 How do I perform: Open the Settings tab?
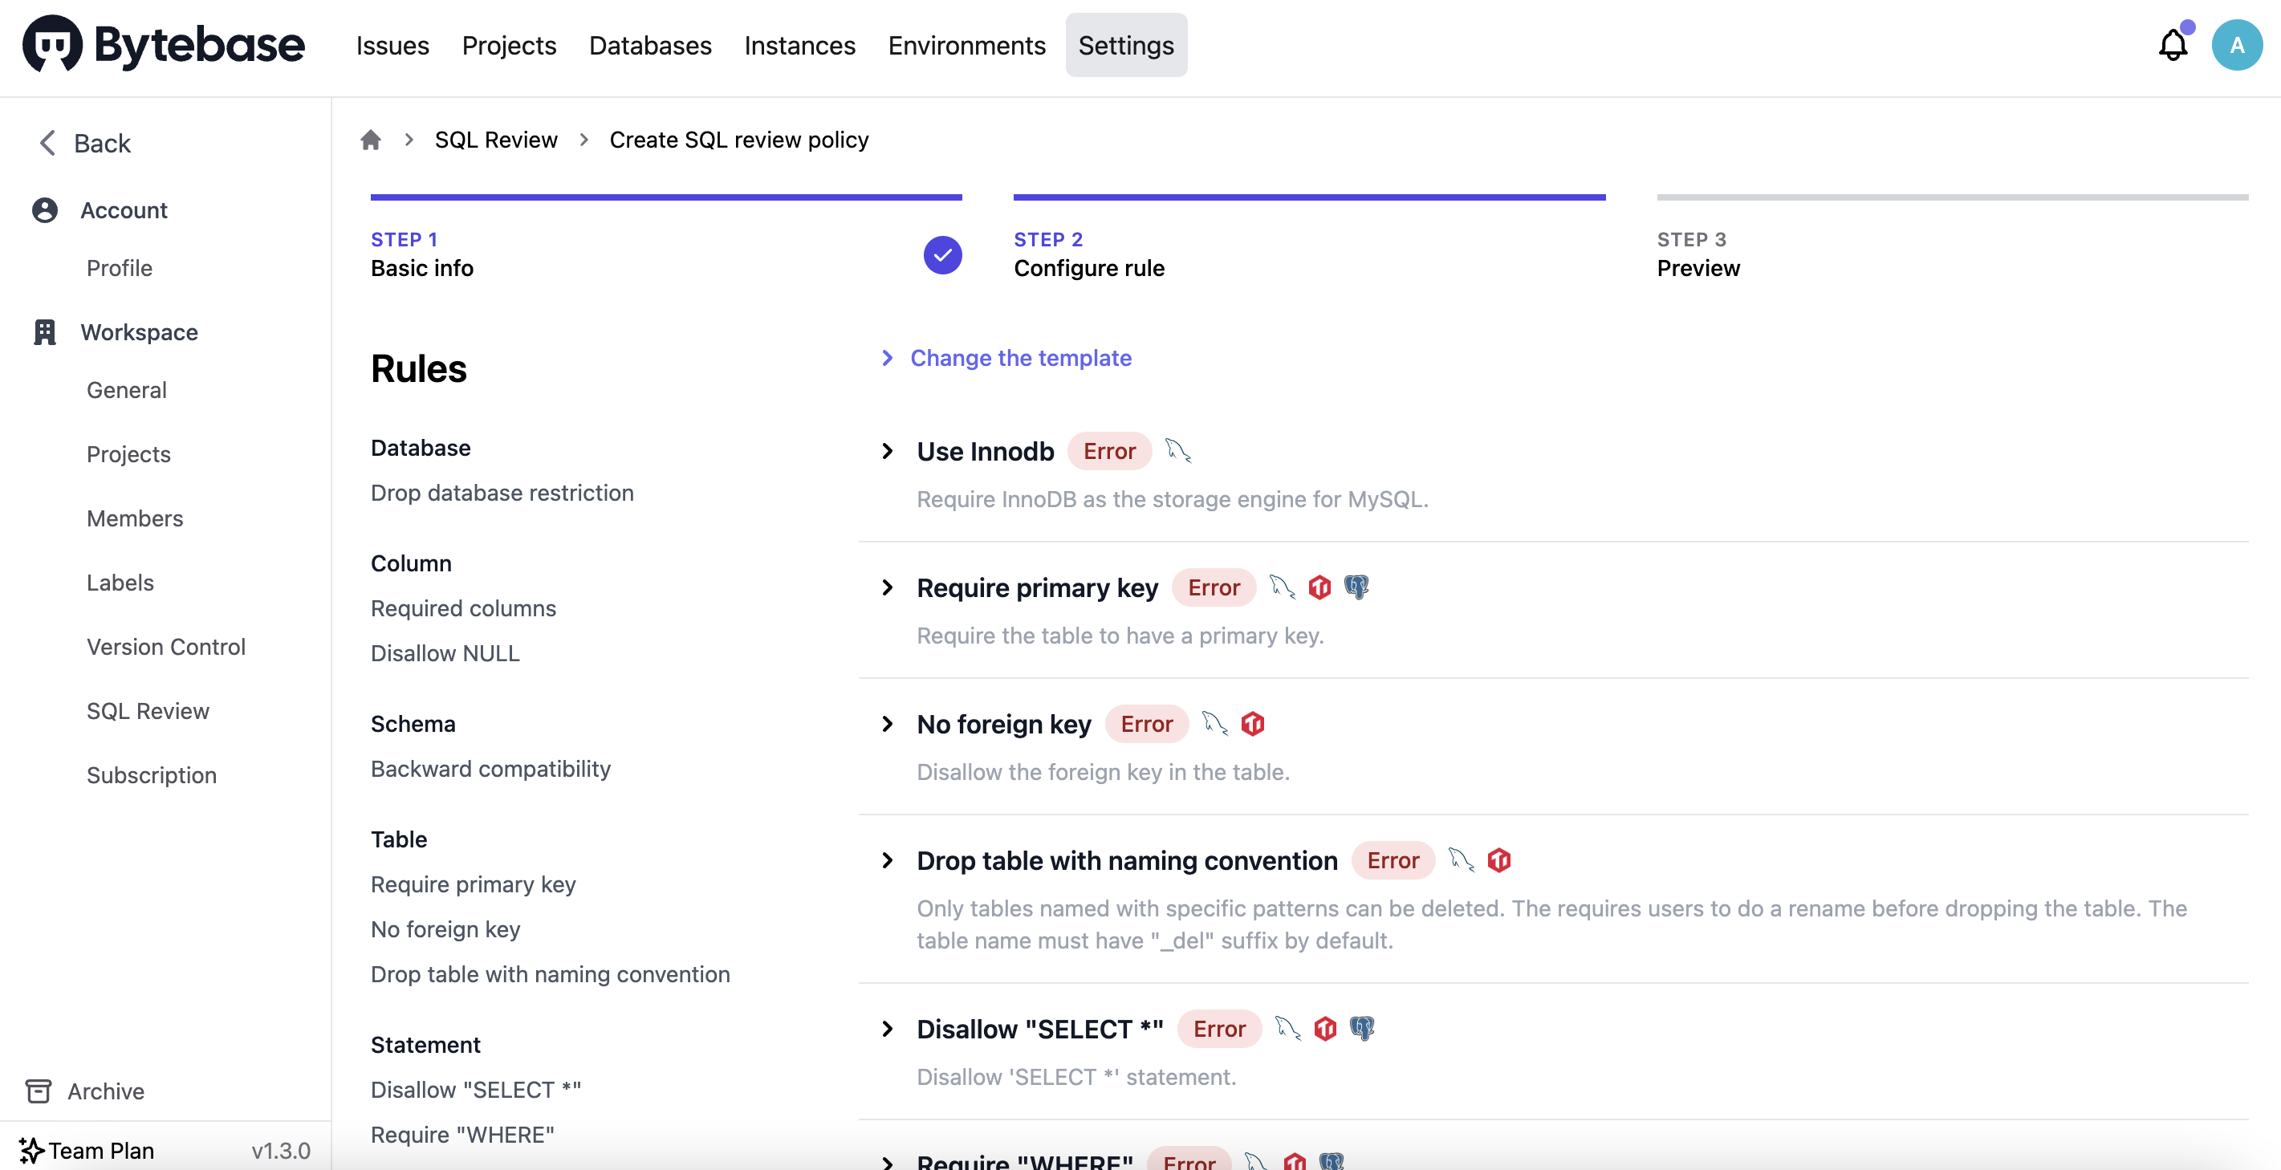point(1125,45)
